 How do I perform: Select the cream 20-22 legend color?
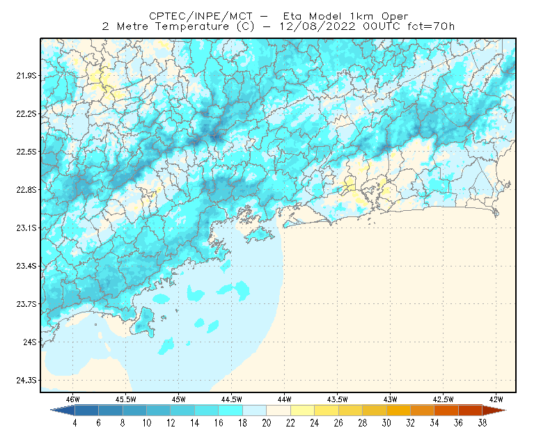click(x=278, y=411)
